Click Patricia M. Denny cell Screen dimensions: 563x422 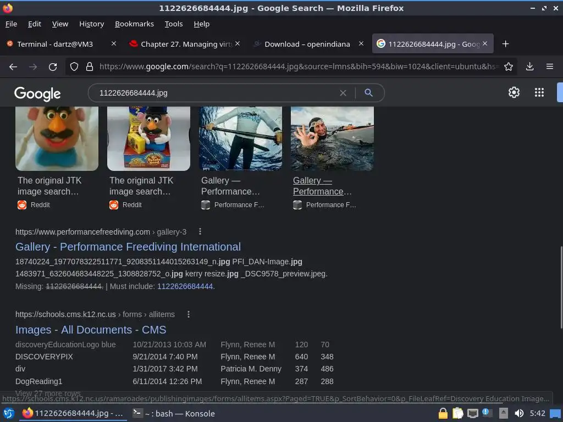tap(251, 369)
